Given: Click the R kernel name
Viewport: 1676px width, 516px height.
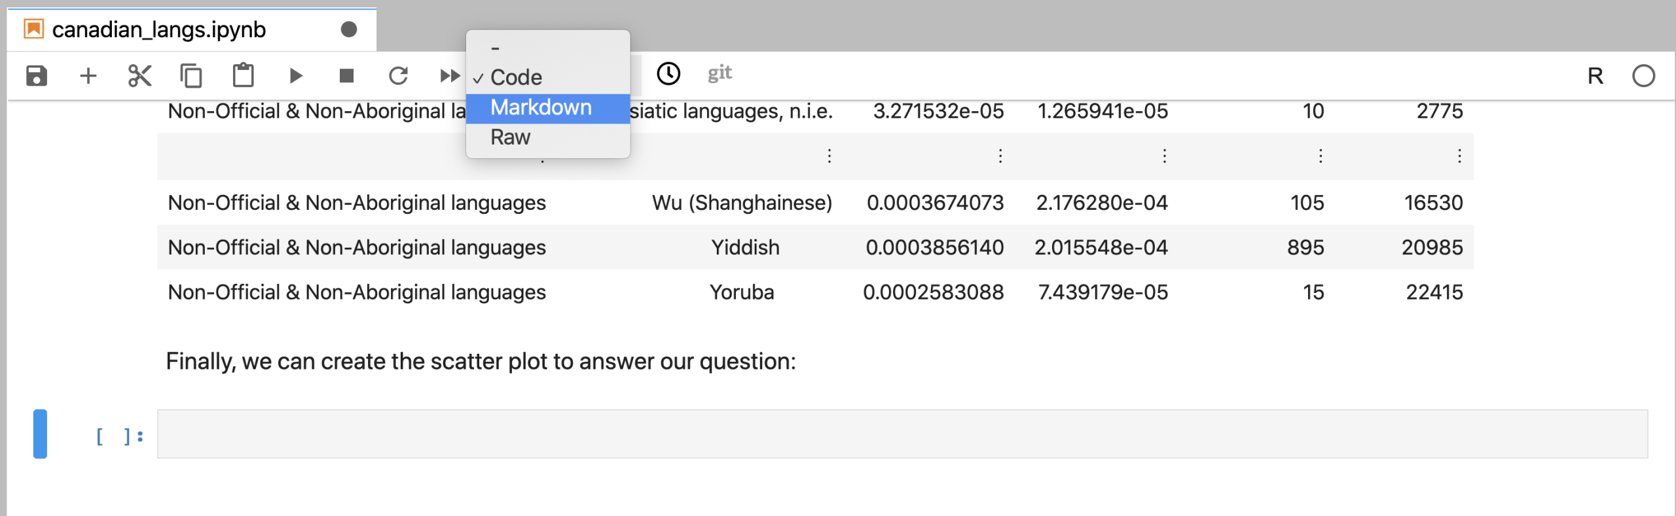Looking at the screenshot, I should pos(1595,77).
